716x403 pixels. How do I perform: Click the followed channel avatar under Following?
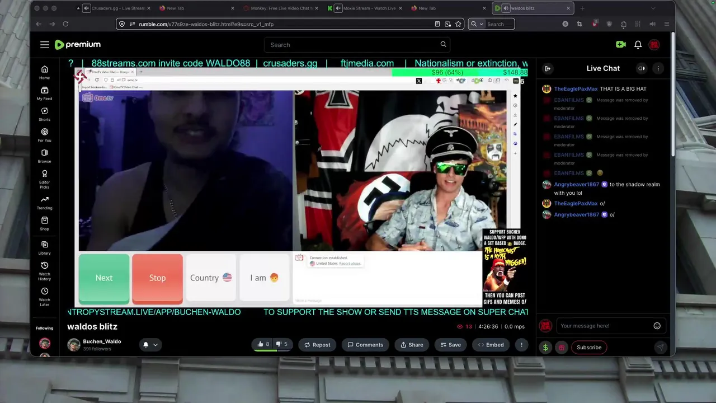point(45,343)
